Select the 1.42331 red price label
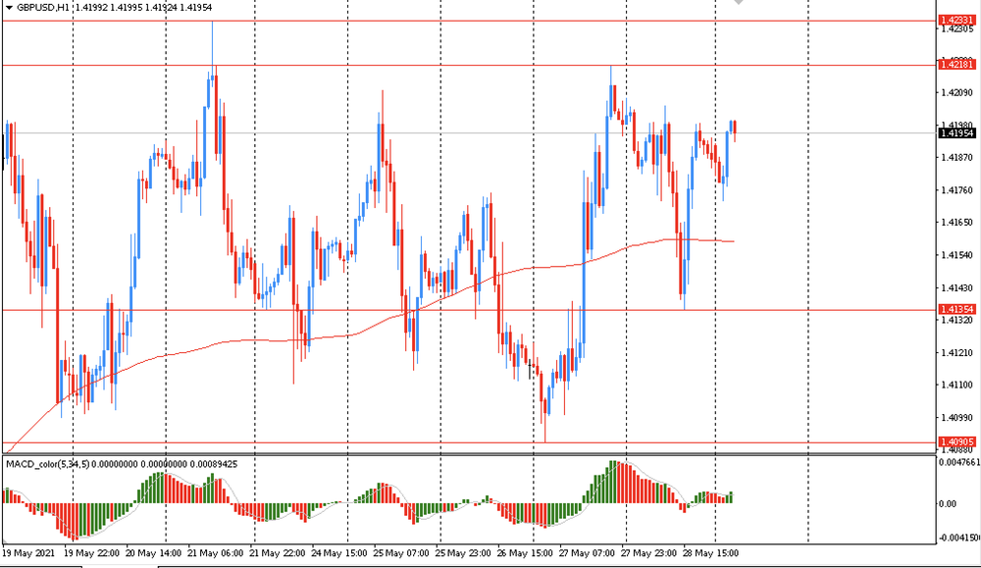 click(x=956, y=20)
